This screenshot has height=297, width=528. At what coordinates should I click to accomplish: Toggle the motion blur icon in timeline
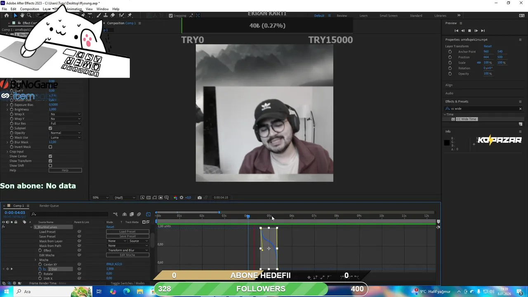click(x=139, y=214)
